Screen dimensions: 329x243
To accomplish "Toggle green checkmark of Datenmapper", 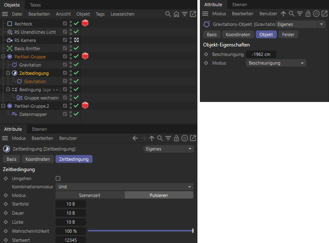I will (x=76, y=114).
